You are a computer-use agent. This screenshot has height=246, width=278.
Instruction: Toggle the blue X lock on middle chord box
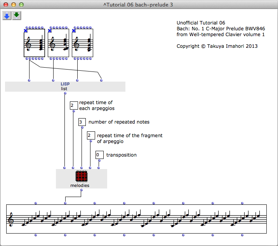click(50, 31)
